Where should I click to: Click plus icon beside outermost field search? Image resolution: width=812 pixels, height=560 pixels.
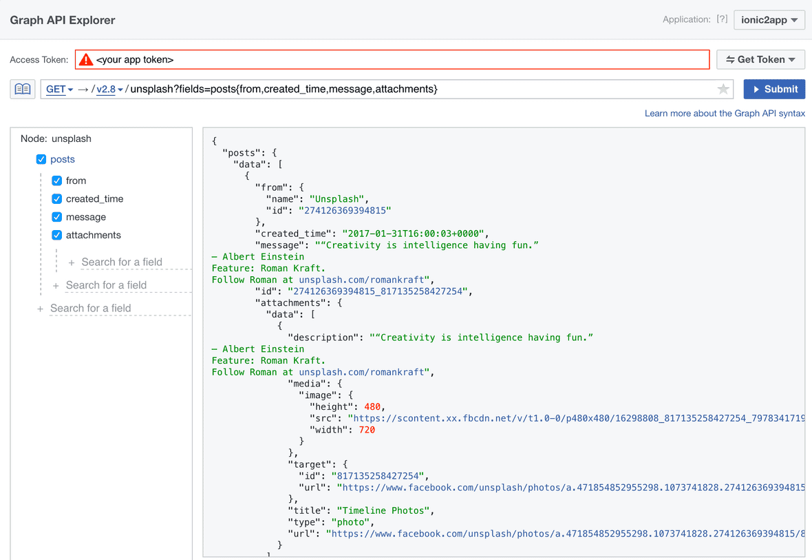40,309
